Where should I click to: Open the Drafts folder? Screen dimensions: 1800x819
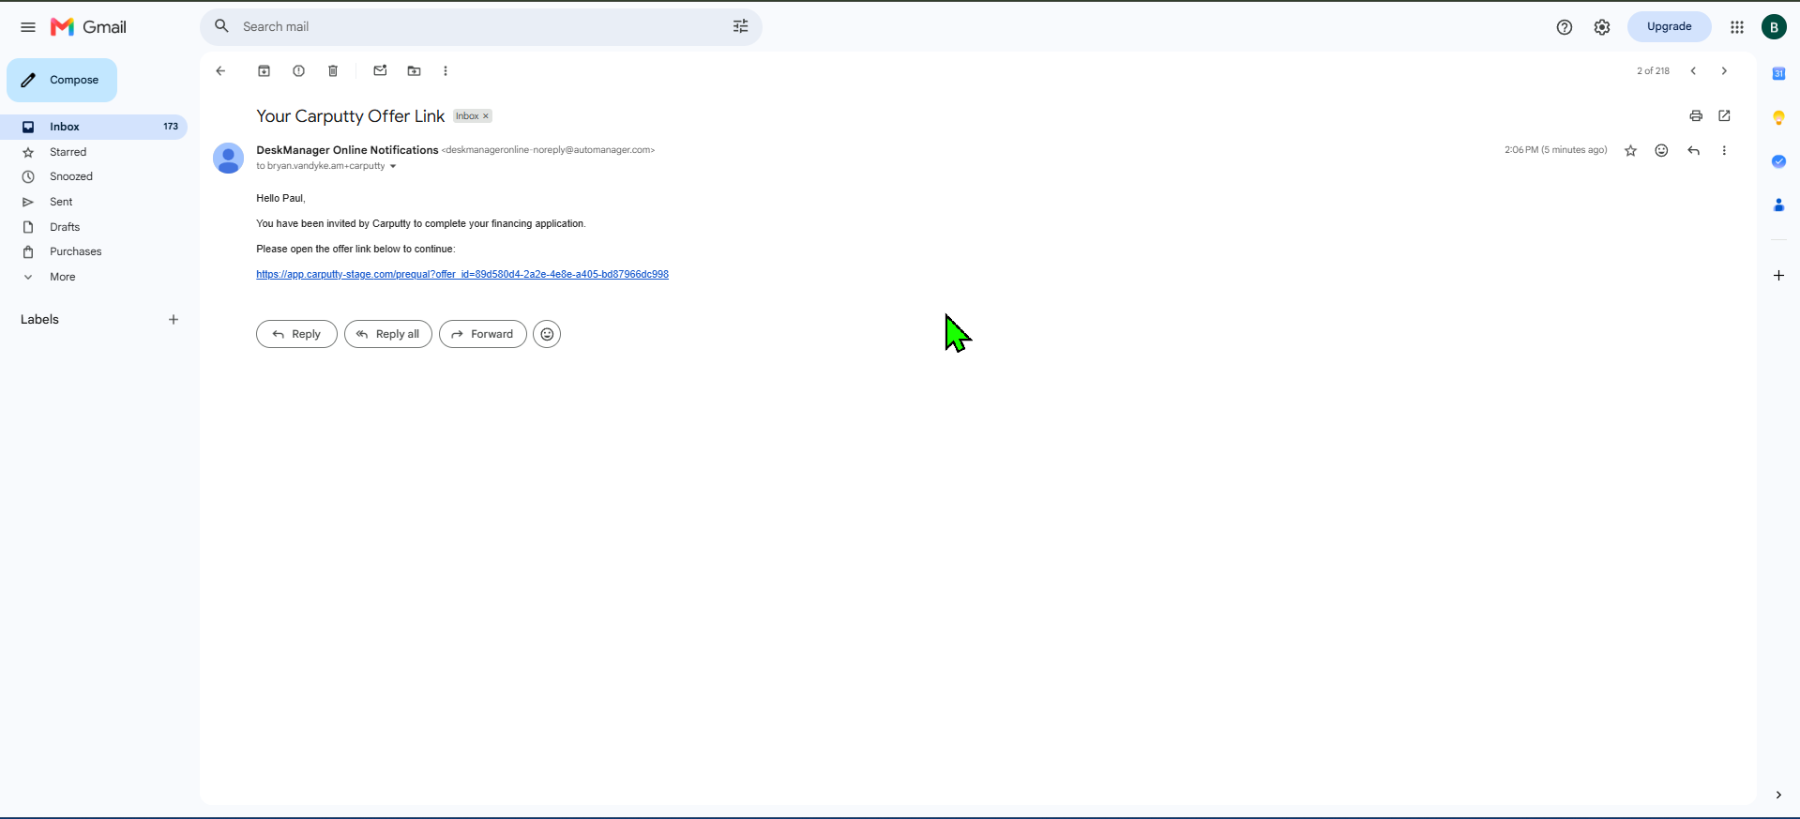point(94,227)
